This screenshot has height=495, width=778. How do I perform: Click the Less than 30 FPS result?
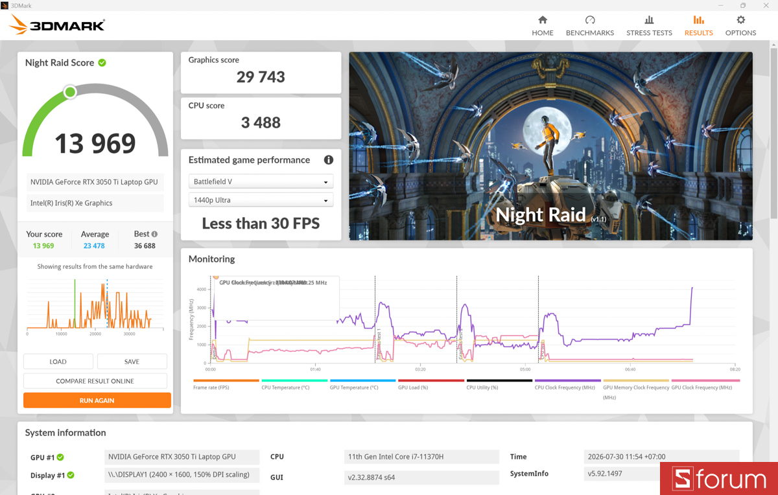tap(261, 224)
